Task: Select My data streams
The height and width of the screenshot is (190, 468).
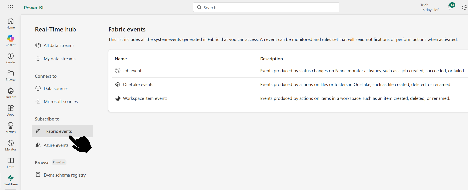Action: pos(59,59)
